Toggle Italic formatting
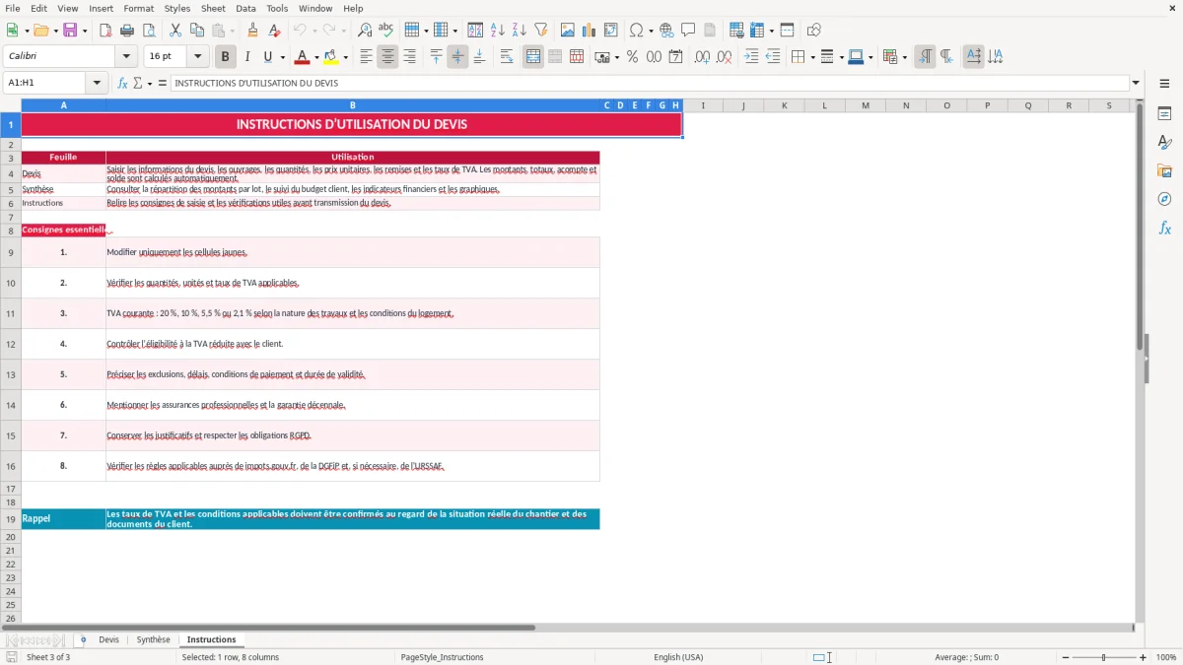Viewport: 1183px width, 665px height. click(246, 57)
